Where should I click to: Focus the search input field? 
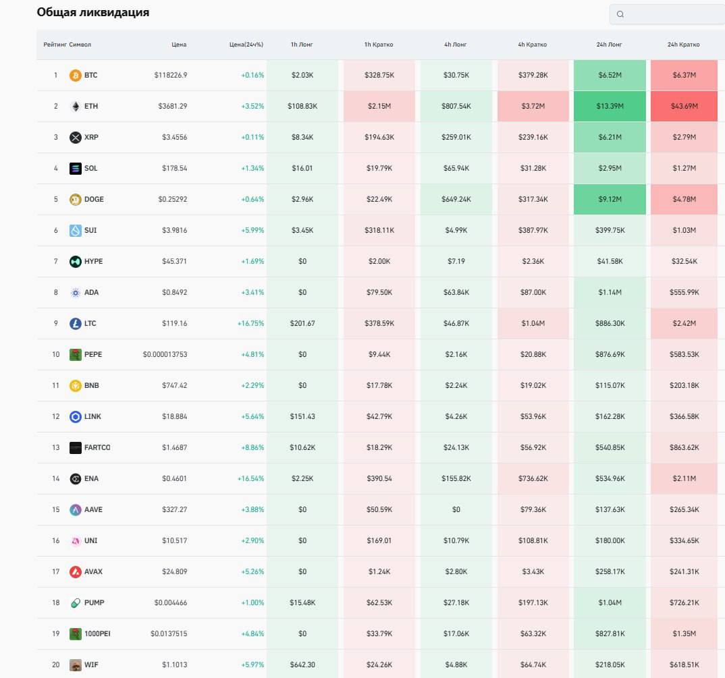coord(667,14)
